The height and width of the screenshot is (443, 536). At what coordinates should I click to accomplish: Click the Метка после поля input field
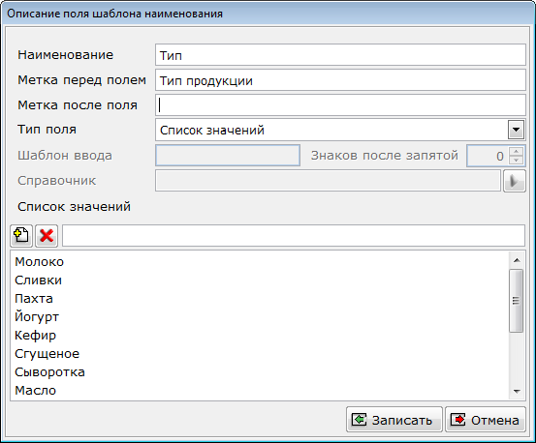[340, 105]
